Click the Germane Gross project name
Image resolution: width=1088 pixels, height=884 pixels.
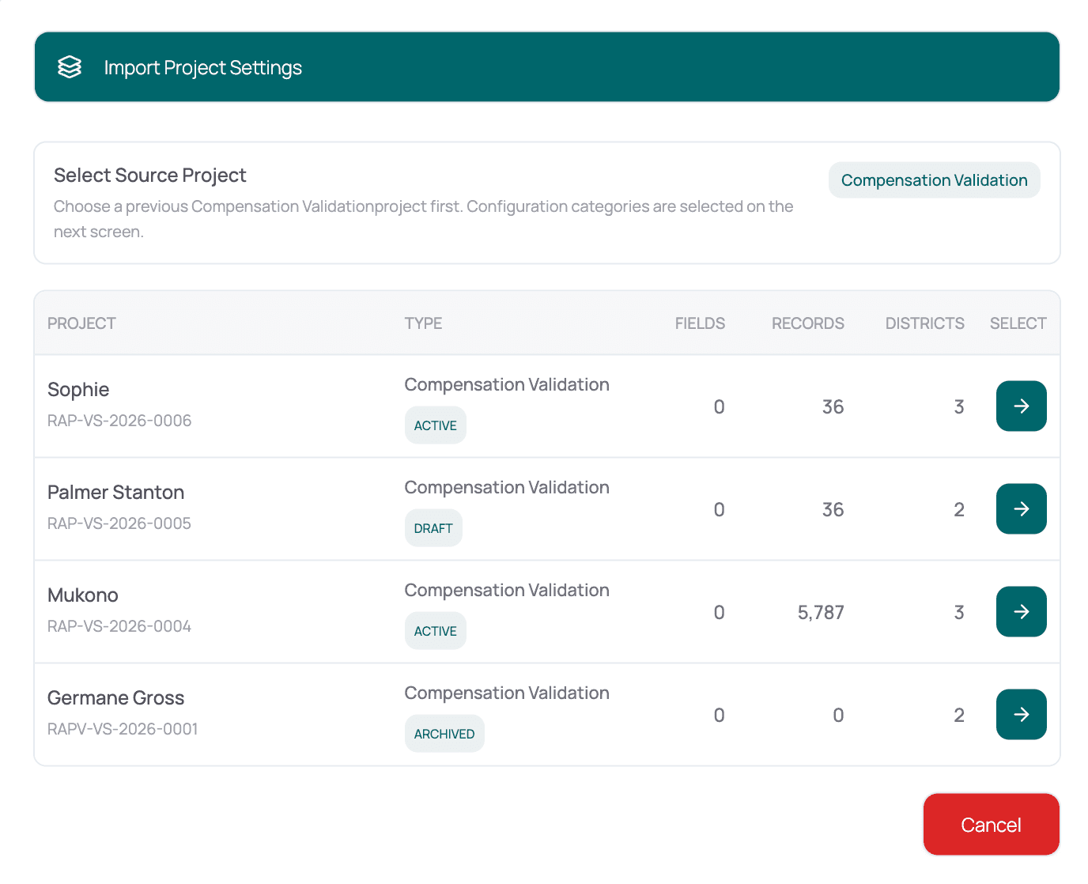115,698
